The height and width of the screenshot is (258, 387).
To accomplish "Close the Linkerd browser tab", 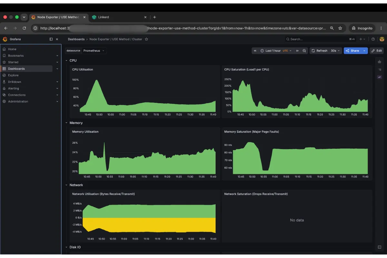I will pos(145,17).
